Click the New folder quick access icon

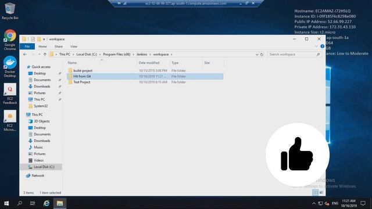point(39,39)
